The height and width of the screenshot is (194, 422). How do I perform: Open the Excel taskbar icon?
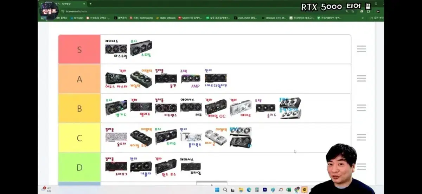point(289,190)
